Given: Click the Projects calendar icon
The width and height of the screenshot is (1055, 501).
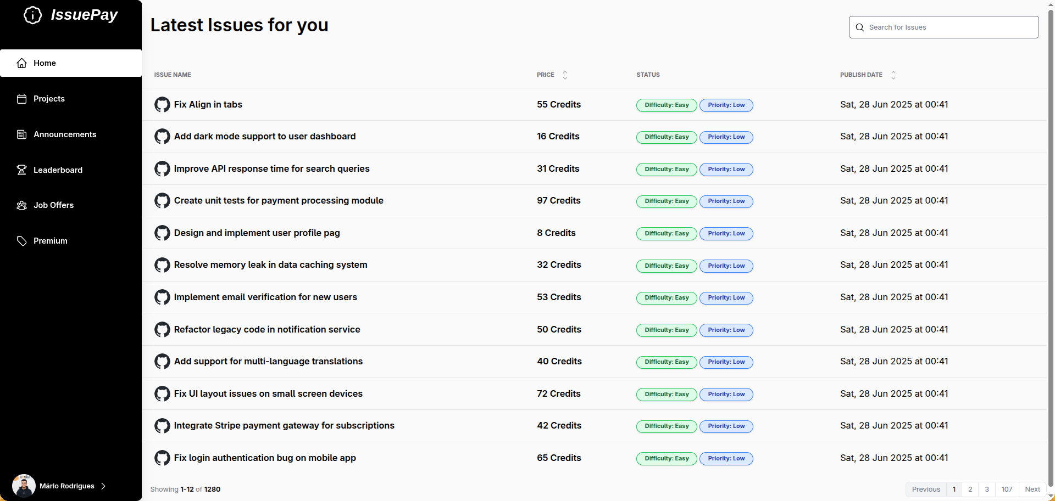Looking at the screenshot, I should click(x=22, y=99).
